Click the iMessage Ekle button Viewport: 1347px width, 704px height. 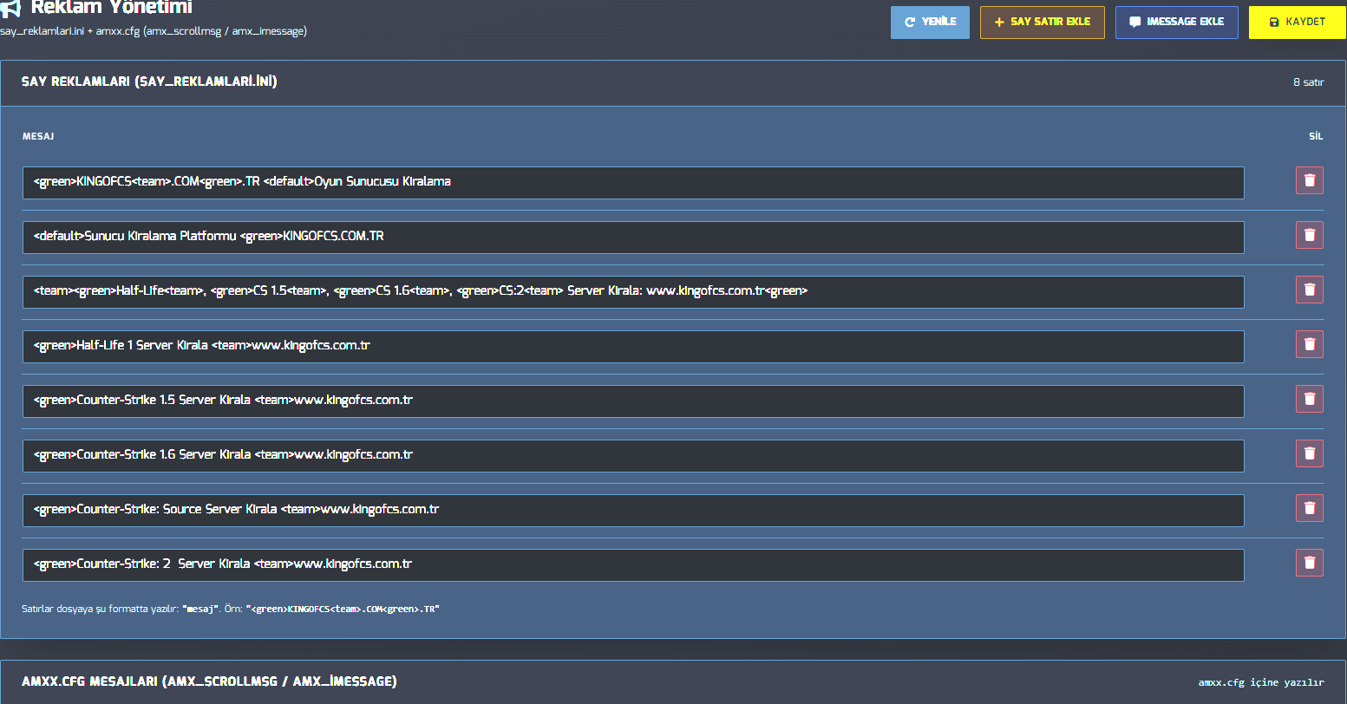[1177, 22]
